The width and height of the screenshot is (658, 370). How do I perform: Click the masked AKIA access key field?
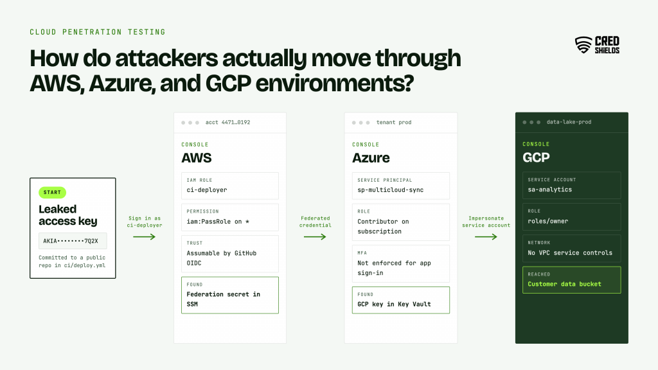73,241
